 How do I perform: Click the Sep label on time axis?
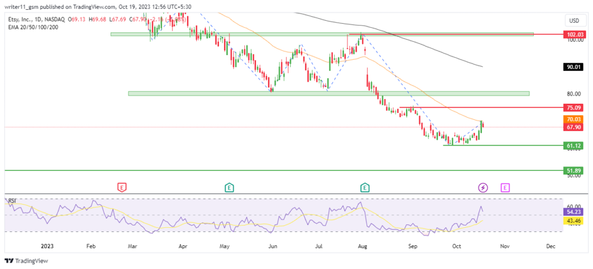tap(412, 246)
